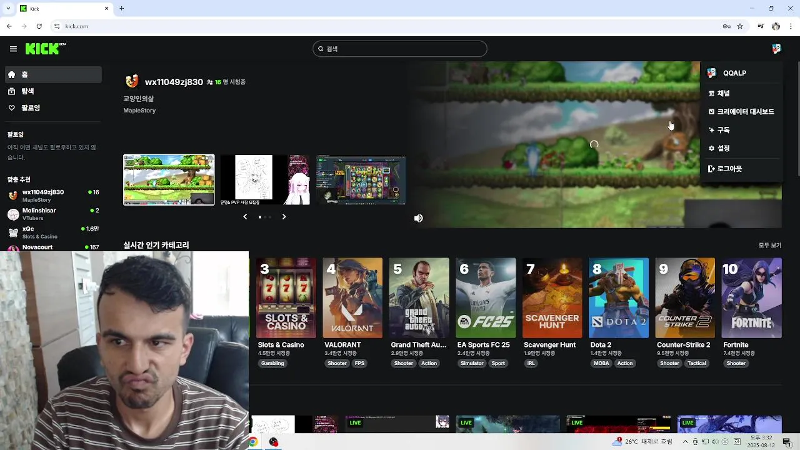Open Counter-Strike 2 category cover
Viewport: 800px width, 450px height.
pos(685,297)
